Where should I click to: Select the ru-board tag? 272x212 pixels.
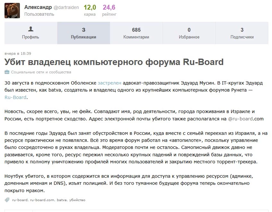click(x=20, y=200)
